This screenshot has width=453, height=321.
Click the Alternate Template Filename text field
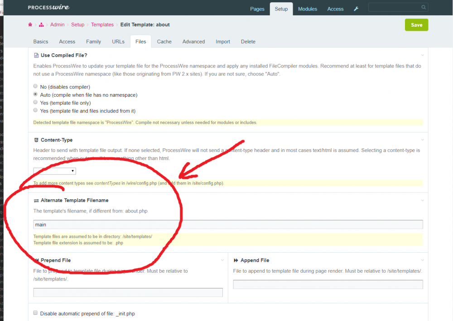click(228, 225)
